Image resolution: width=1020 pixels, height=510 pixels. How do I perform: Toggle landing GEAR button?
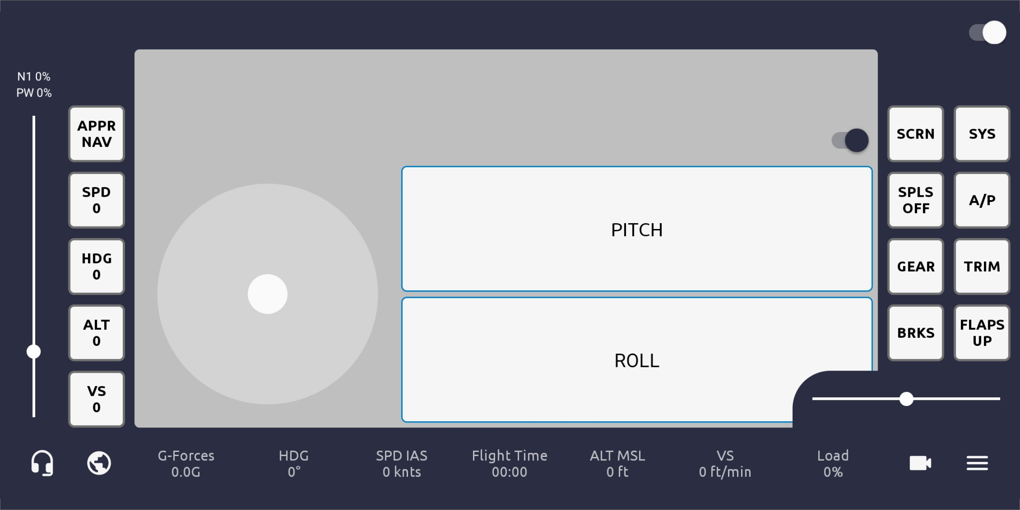915,266
